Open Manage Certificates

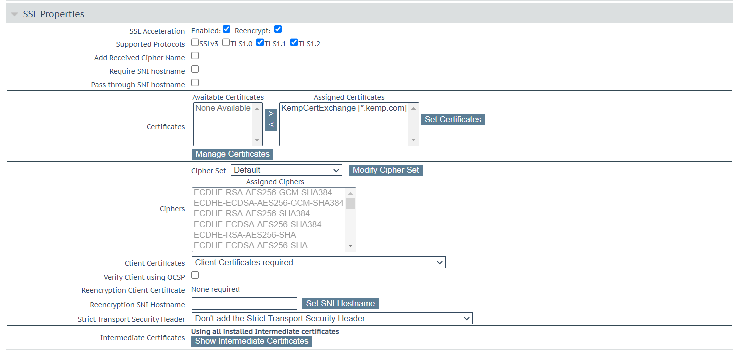coord(232,154)
